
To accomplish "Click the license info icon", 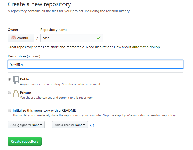I will tap(92, 125).
